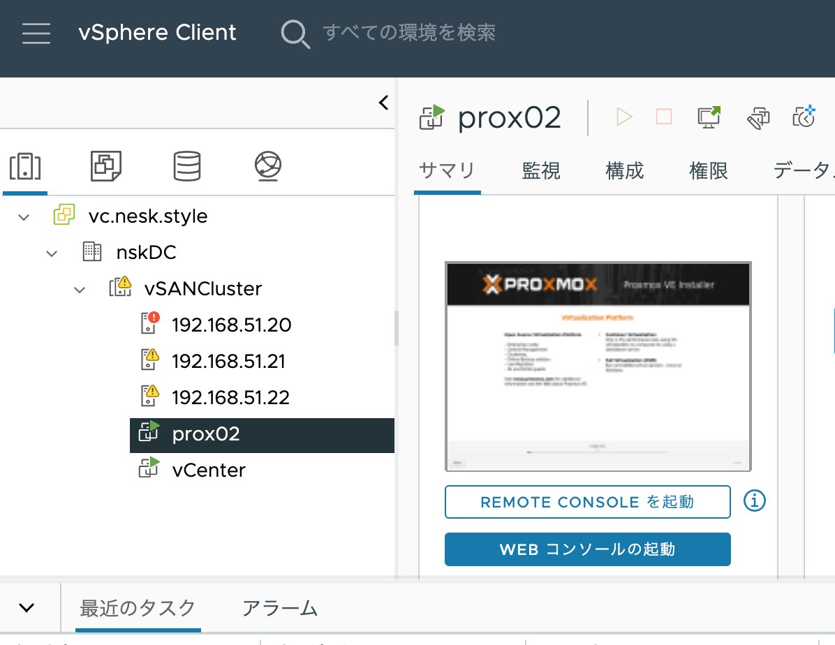The width and height of the screenshot is (835, 645).
Task: Collapse the vSANCluster node
Action: pos(80,290)
